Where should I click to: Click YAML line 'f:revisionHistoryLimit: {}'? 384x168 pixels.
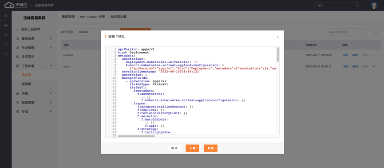pos(162,113)
